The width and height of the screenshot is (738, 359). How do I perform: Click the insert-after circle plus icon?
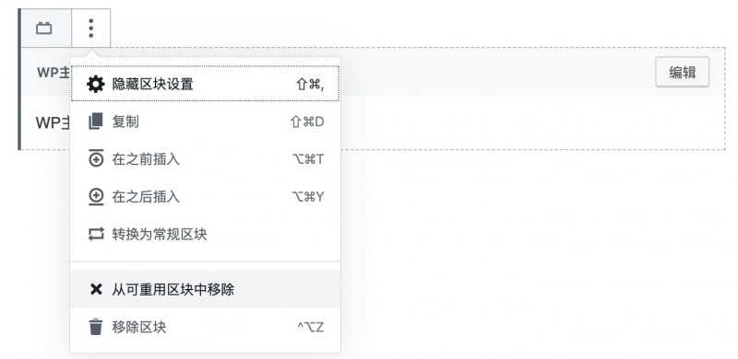(x=96, y=196)
